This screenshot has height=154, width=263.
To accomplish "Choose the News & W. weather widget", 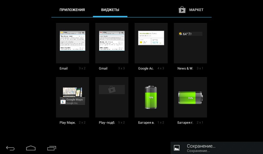I will pyautogui.click(x=190, y=34).
